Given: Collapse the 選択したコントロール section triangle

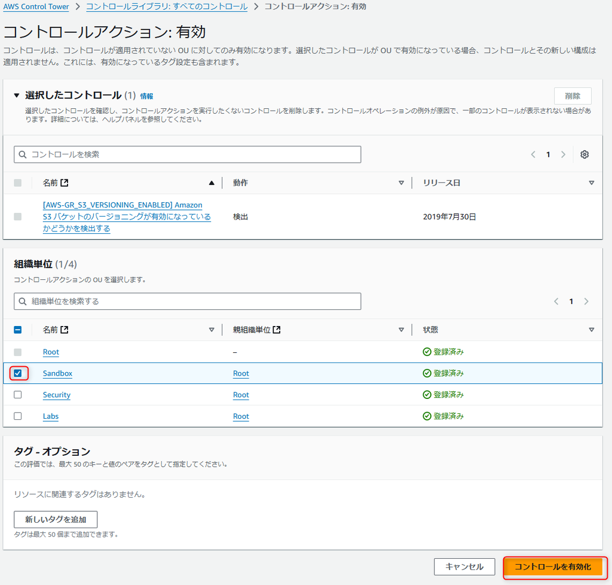Looking at the screenshot, I should point(16,95).
